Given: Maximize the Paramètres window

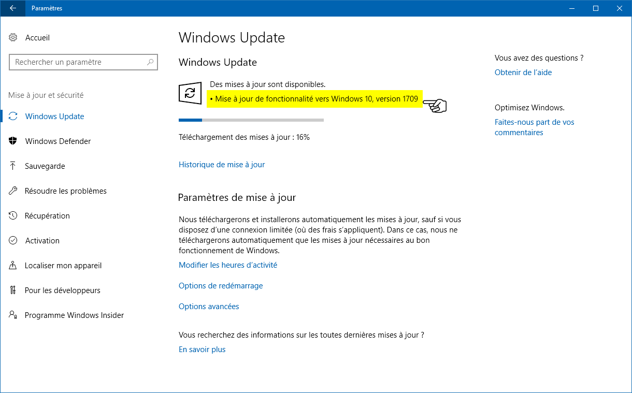Looking at the screenshot, I should pyautogui.click(x=596, y=8).
